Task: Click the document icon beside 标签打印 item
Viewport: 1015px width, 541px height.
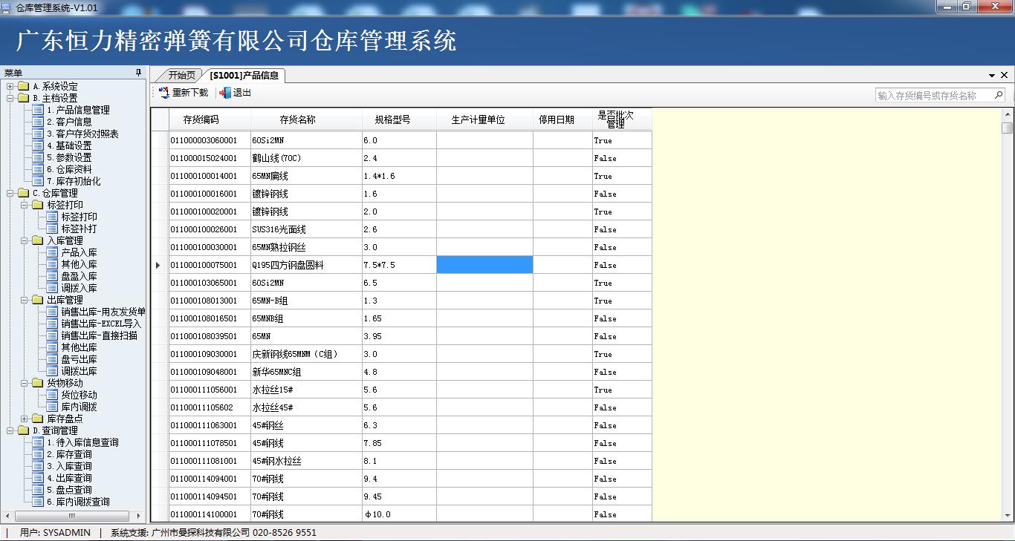Action: (x=52, y=217)
